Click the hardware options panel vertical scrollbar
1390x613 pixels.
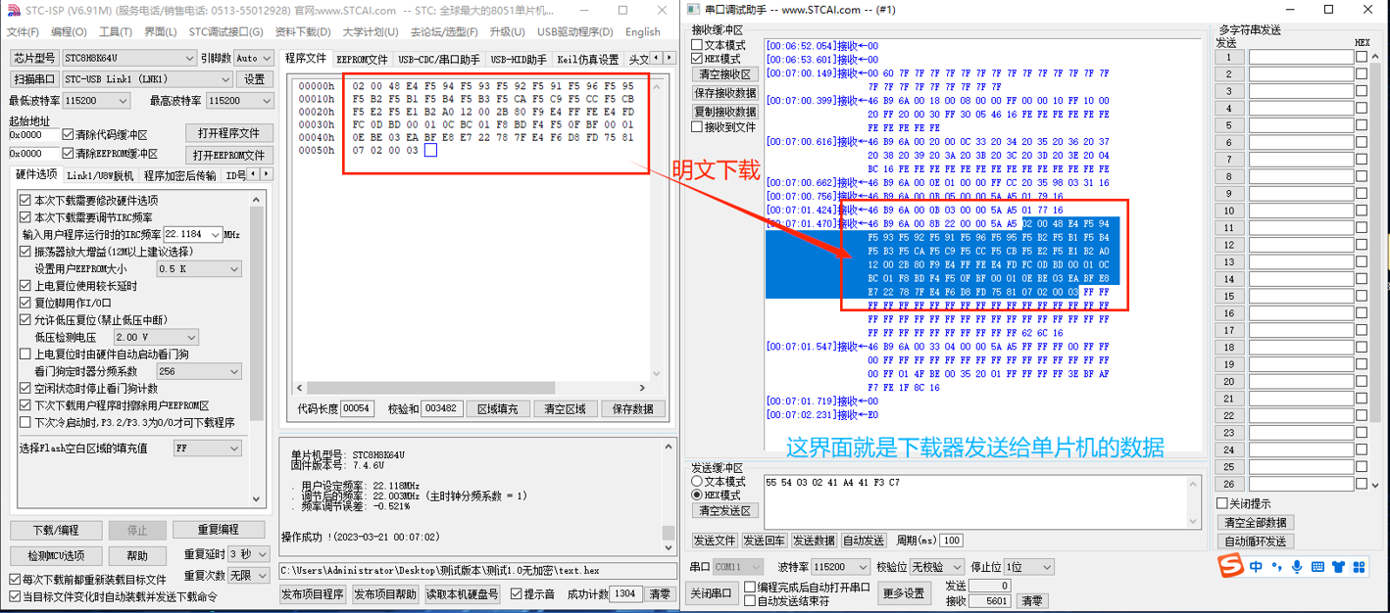[258, 348]
